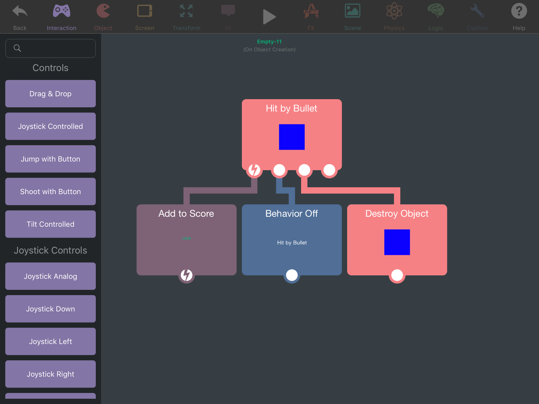Click the search field in sidebar

51,48
